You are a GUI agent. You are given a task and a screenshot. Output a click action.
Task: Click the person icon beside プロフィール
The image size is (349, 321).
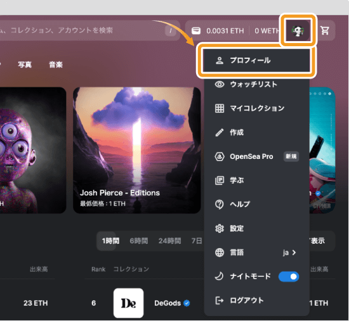coord(220,60)
